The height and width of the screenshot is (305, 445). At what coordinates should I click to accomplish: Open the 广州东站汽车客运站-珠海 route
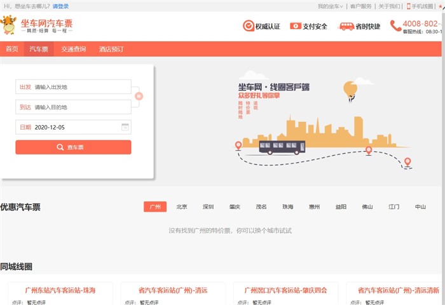(60, 290)
